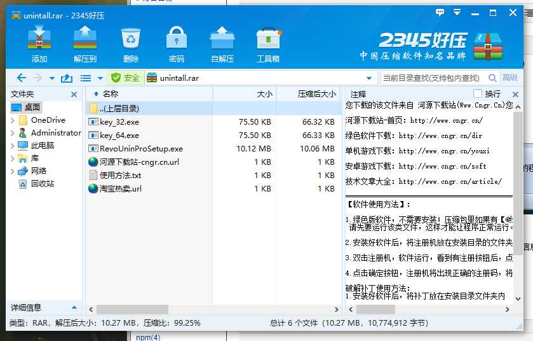Open the view mode dropdown arrow
The image size is (533, 341).
pos(100,78)
